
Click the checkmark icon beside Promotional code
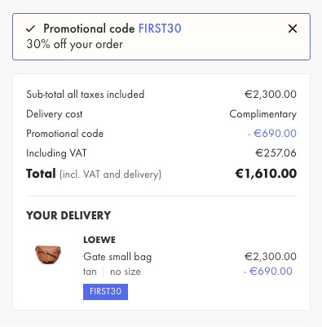tap(31, 29)
